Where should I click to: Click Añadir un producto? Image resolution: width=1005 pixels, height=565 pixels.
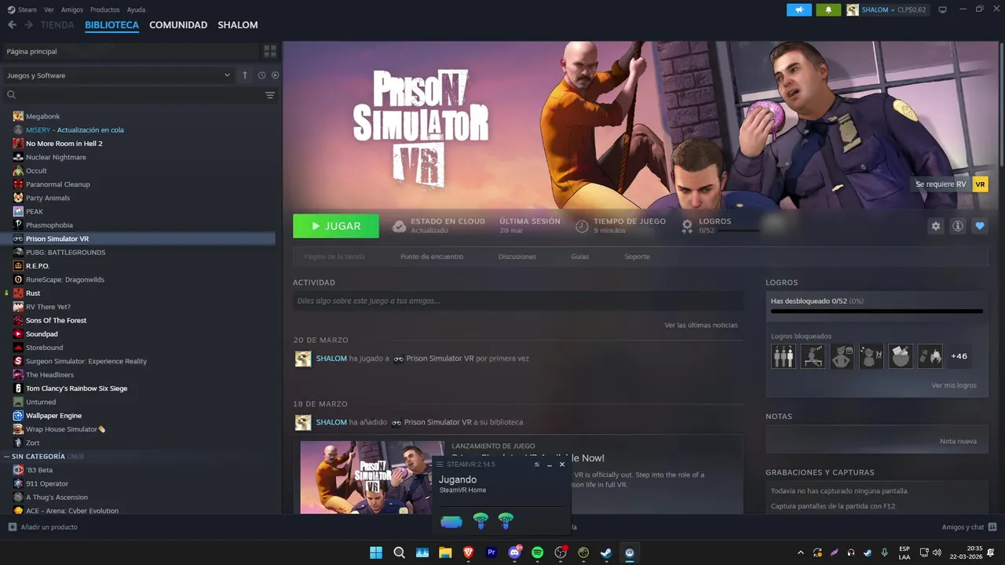click(43, 527)
